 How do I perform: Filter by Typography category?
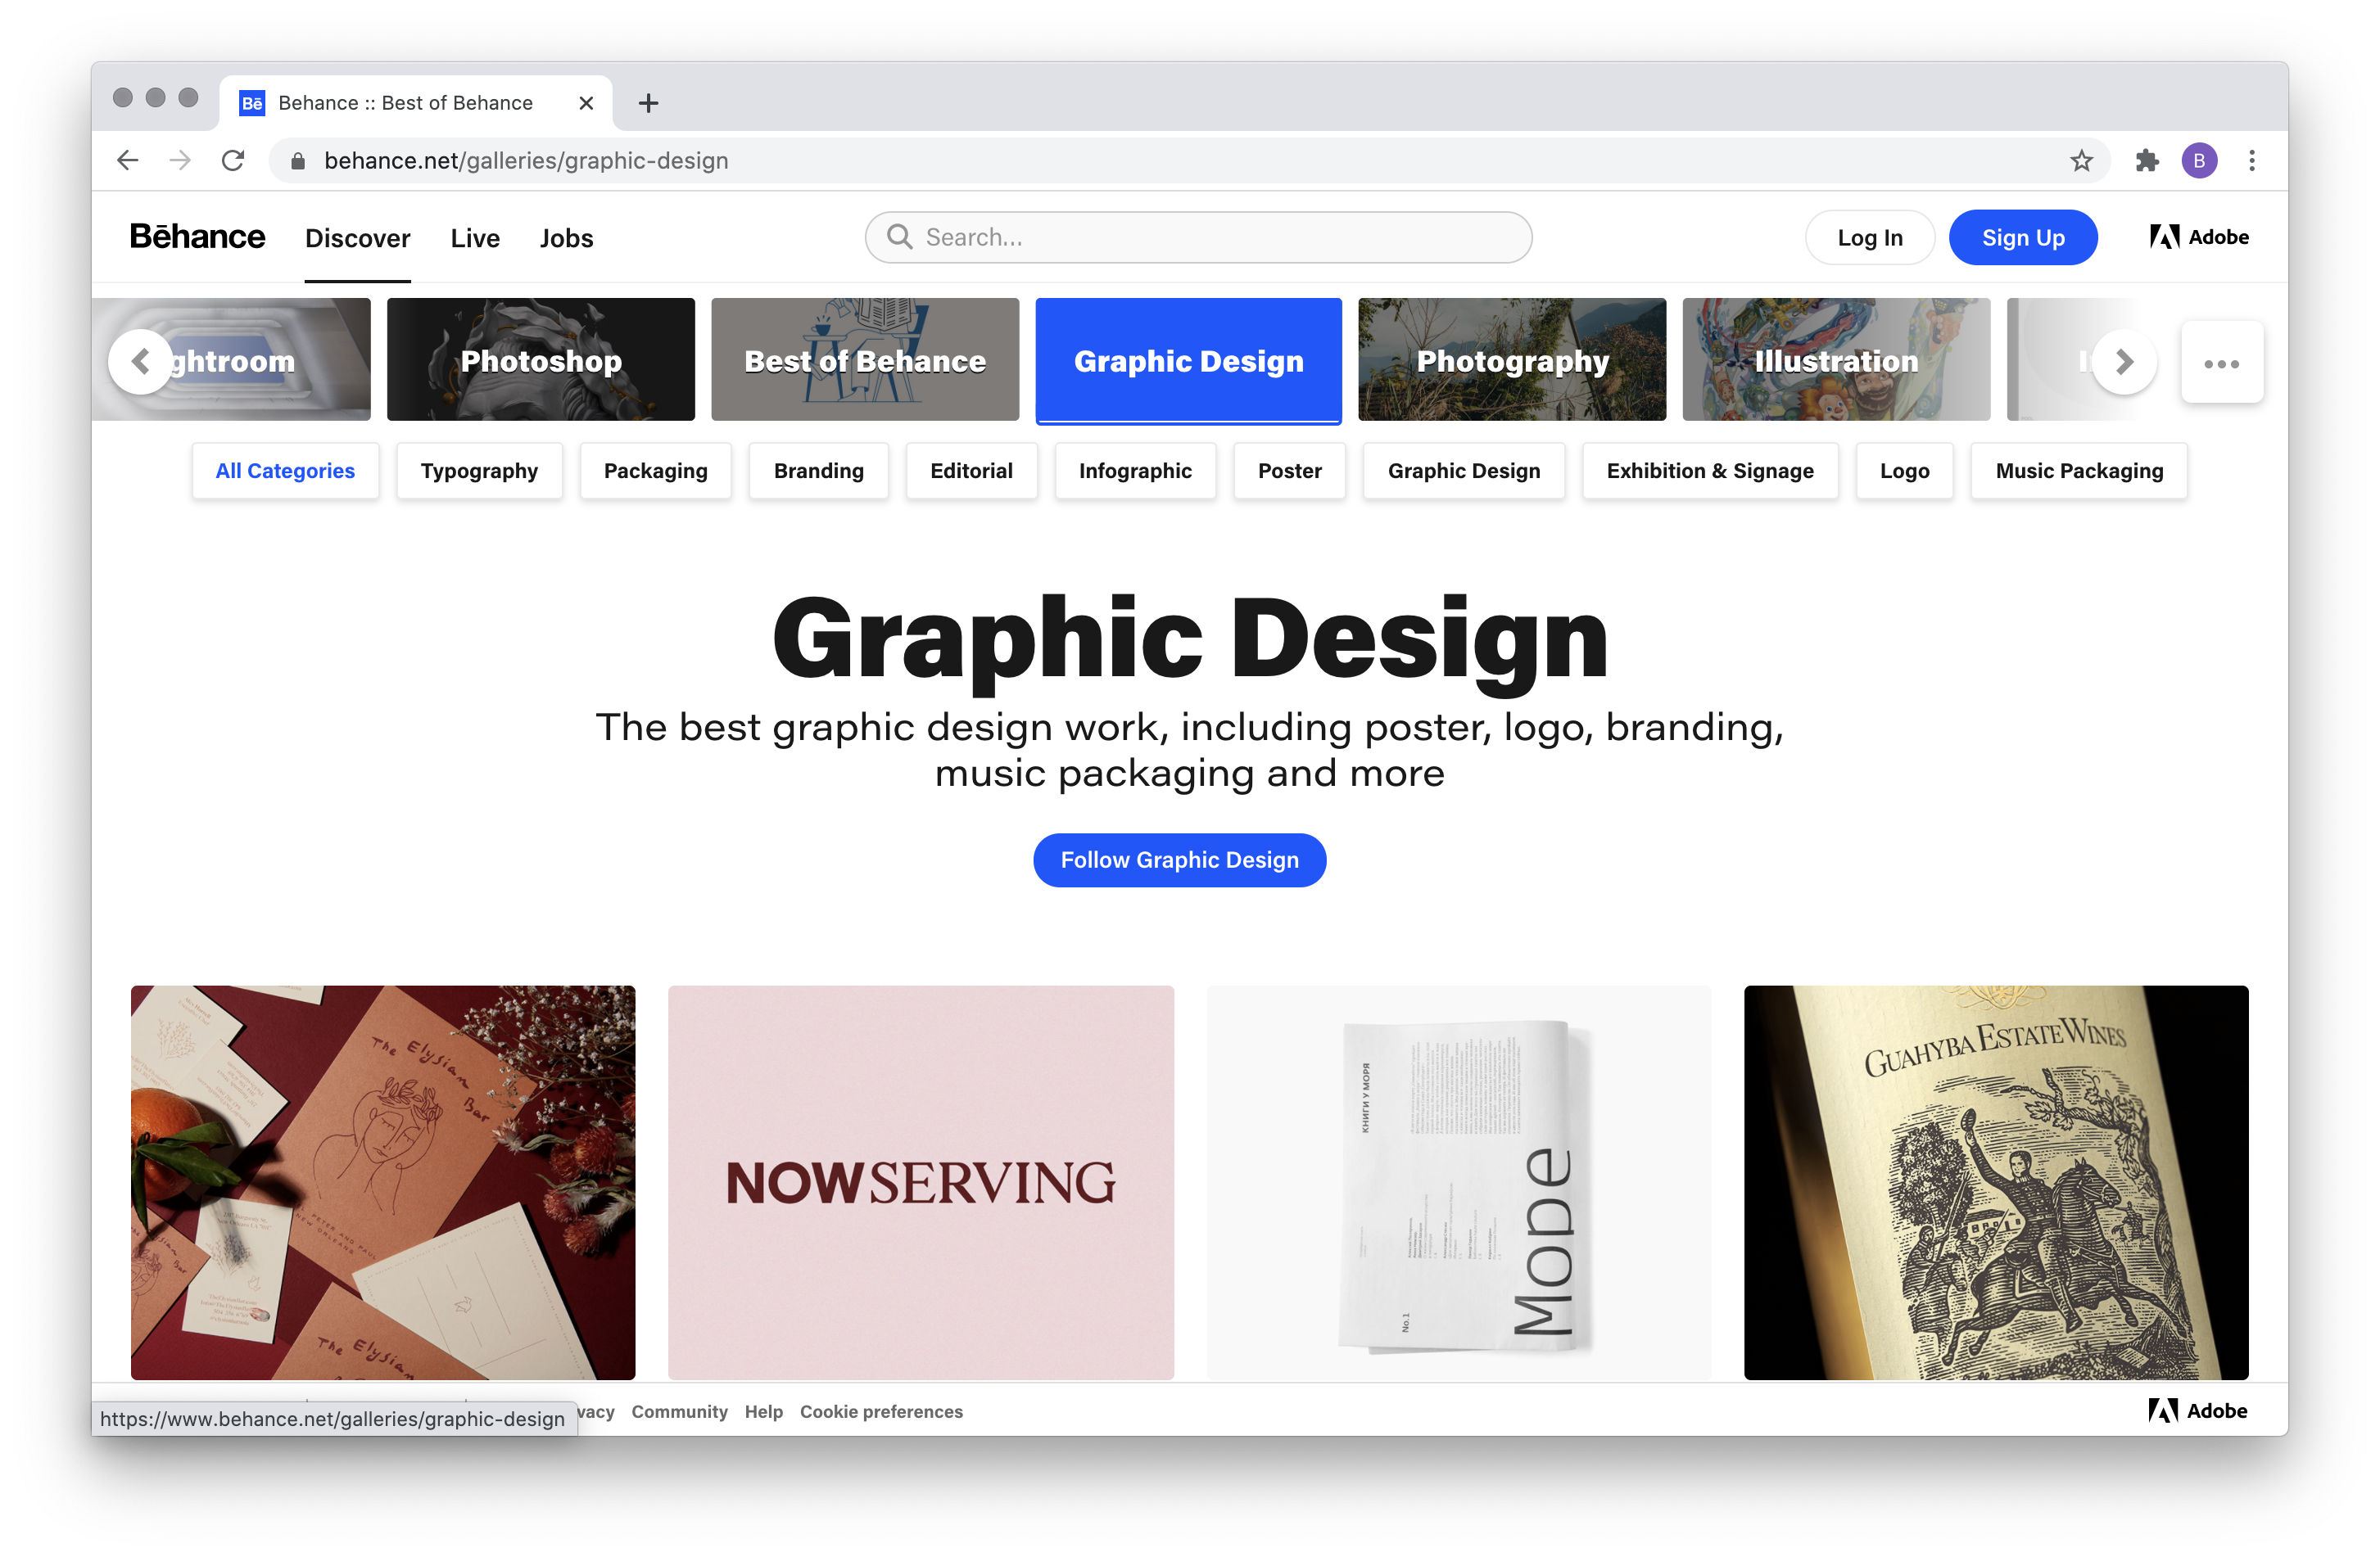coord(479,471)
